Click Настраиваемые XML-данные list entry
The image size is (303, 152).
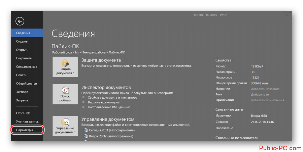pos(109,107)
